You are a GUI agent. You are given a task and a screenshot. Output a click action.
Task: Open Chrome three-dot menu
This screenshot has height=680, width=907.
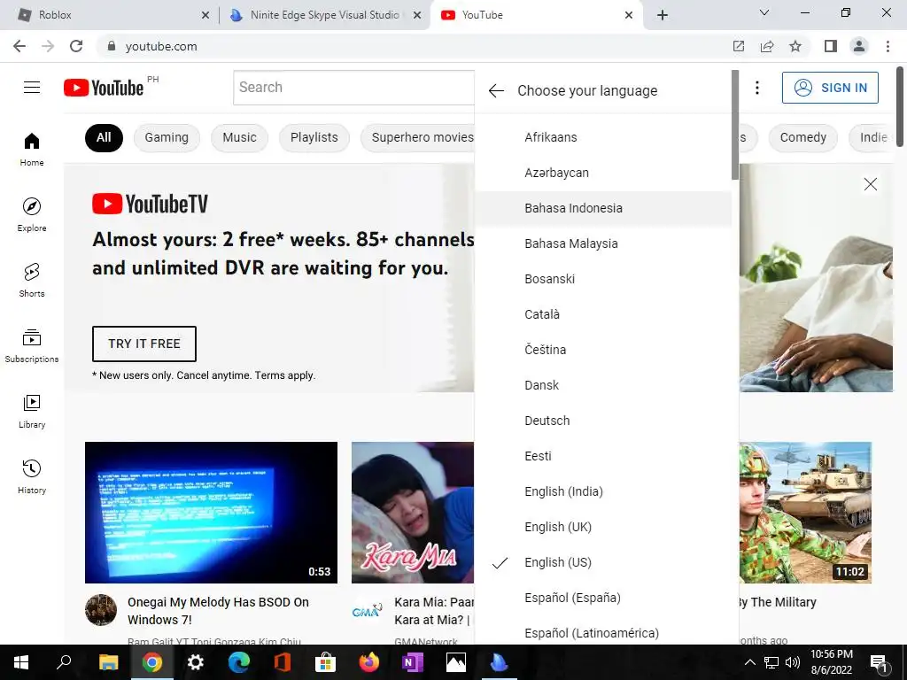pyautogui.click(x=888, y=46)
